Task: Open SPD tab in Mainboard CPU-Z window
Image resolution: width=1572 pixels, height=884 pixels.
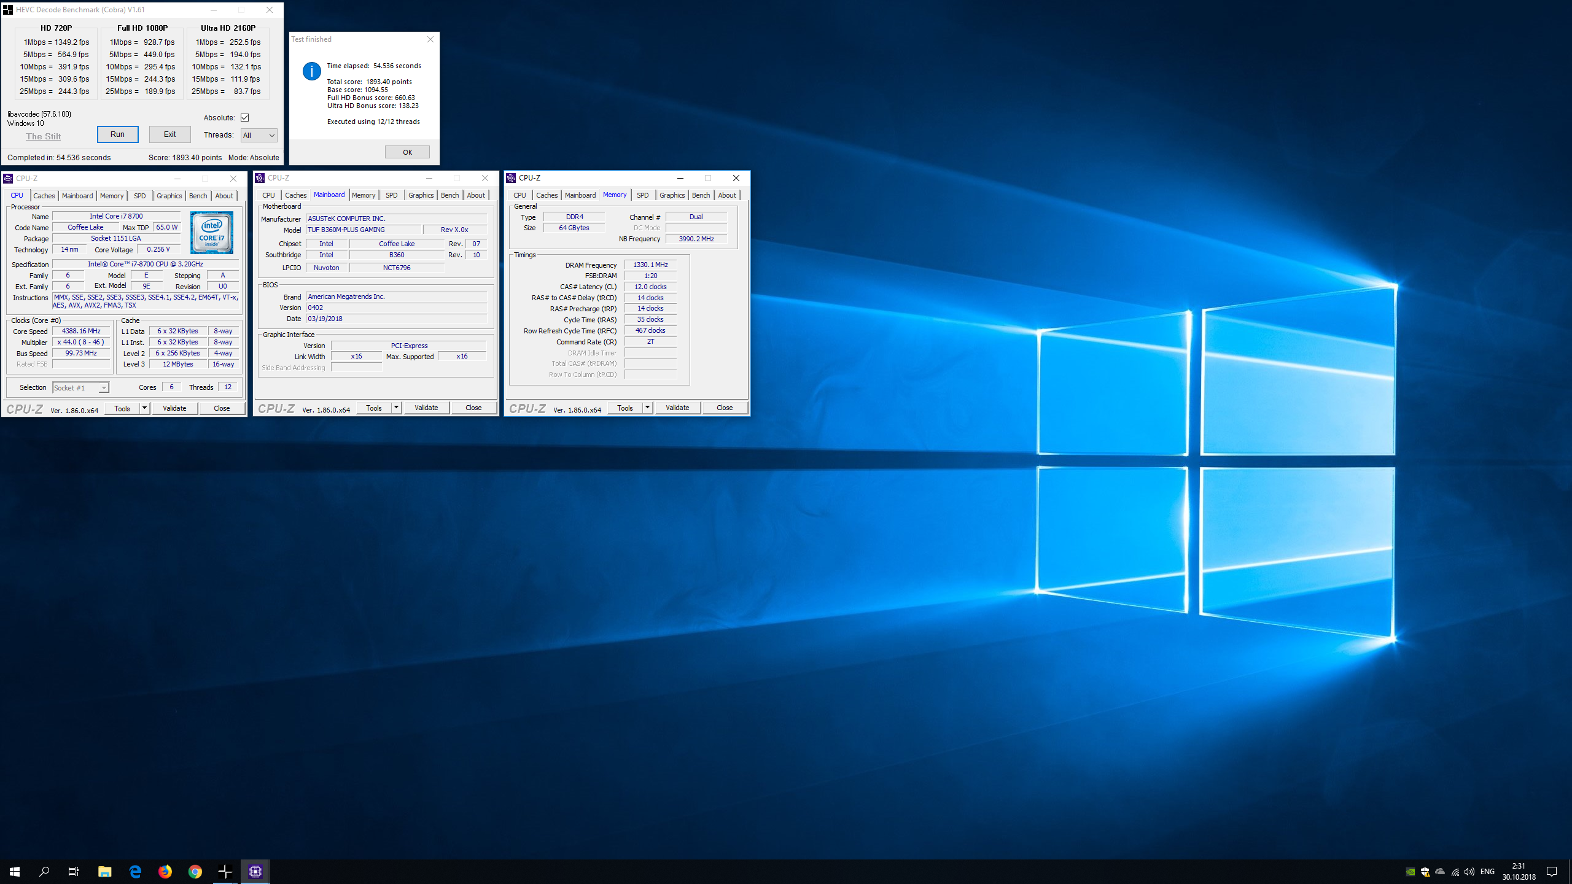Action: (392, 195)
